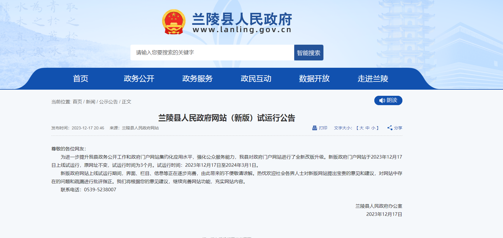
Task: Click the share icon beside 分享
Action: pyautogui.click(x=390, y=128)
